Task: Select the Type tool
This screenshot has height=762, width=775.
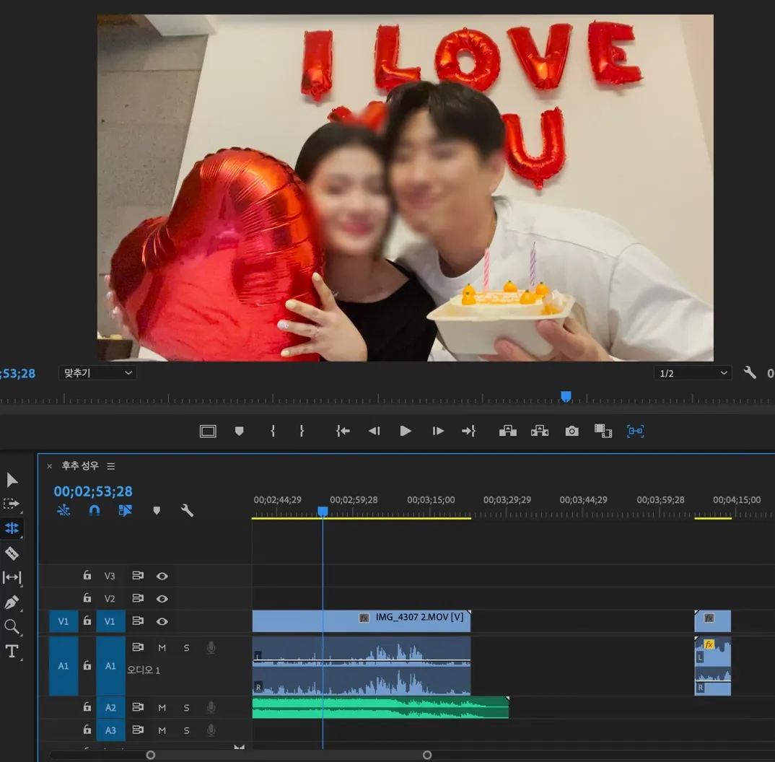Action: (11, 651)
